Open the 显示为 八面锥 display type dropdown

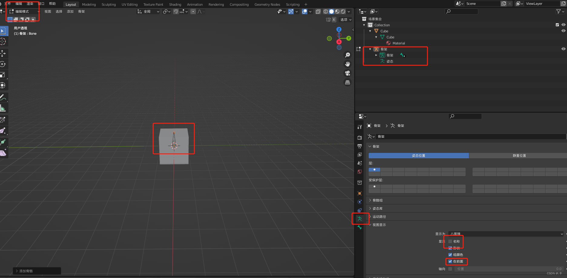[506, 234]
